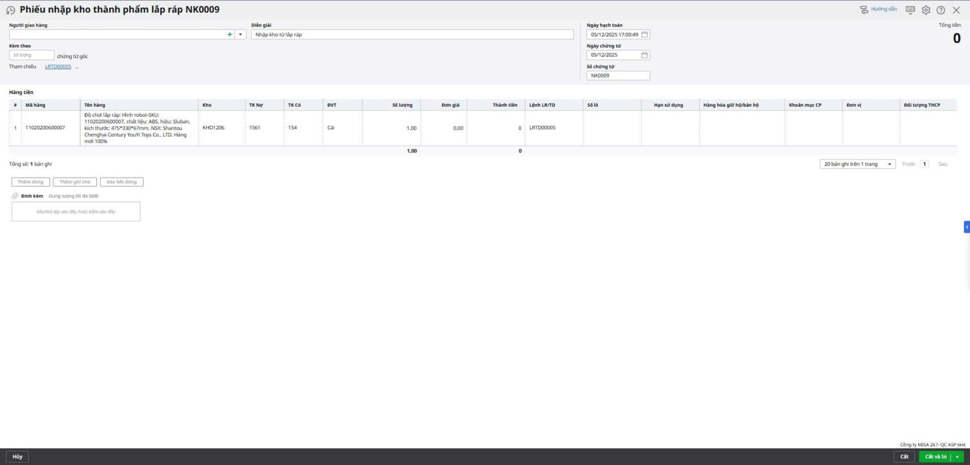This screenshot has width=970, height=465.
Task: Open the Hướng dẫn guide signpost icon
Action: point(864,10)
